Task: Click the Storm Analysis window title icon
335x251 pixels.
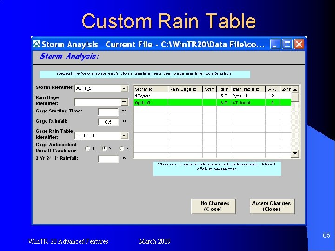Action: pyautogui.click(x=37, y=44)
